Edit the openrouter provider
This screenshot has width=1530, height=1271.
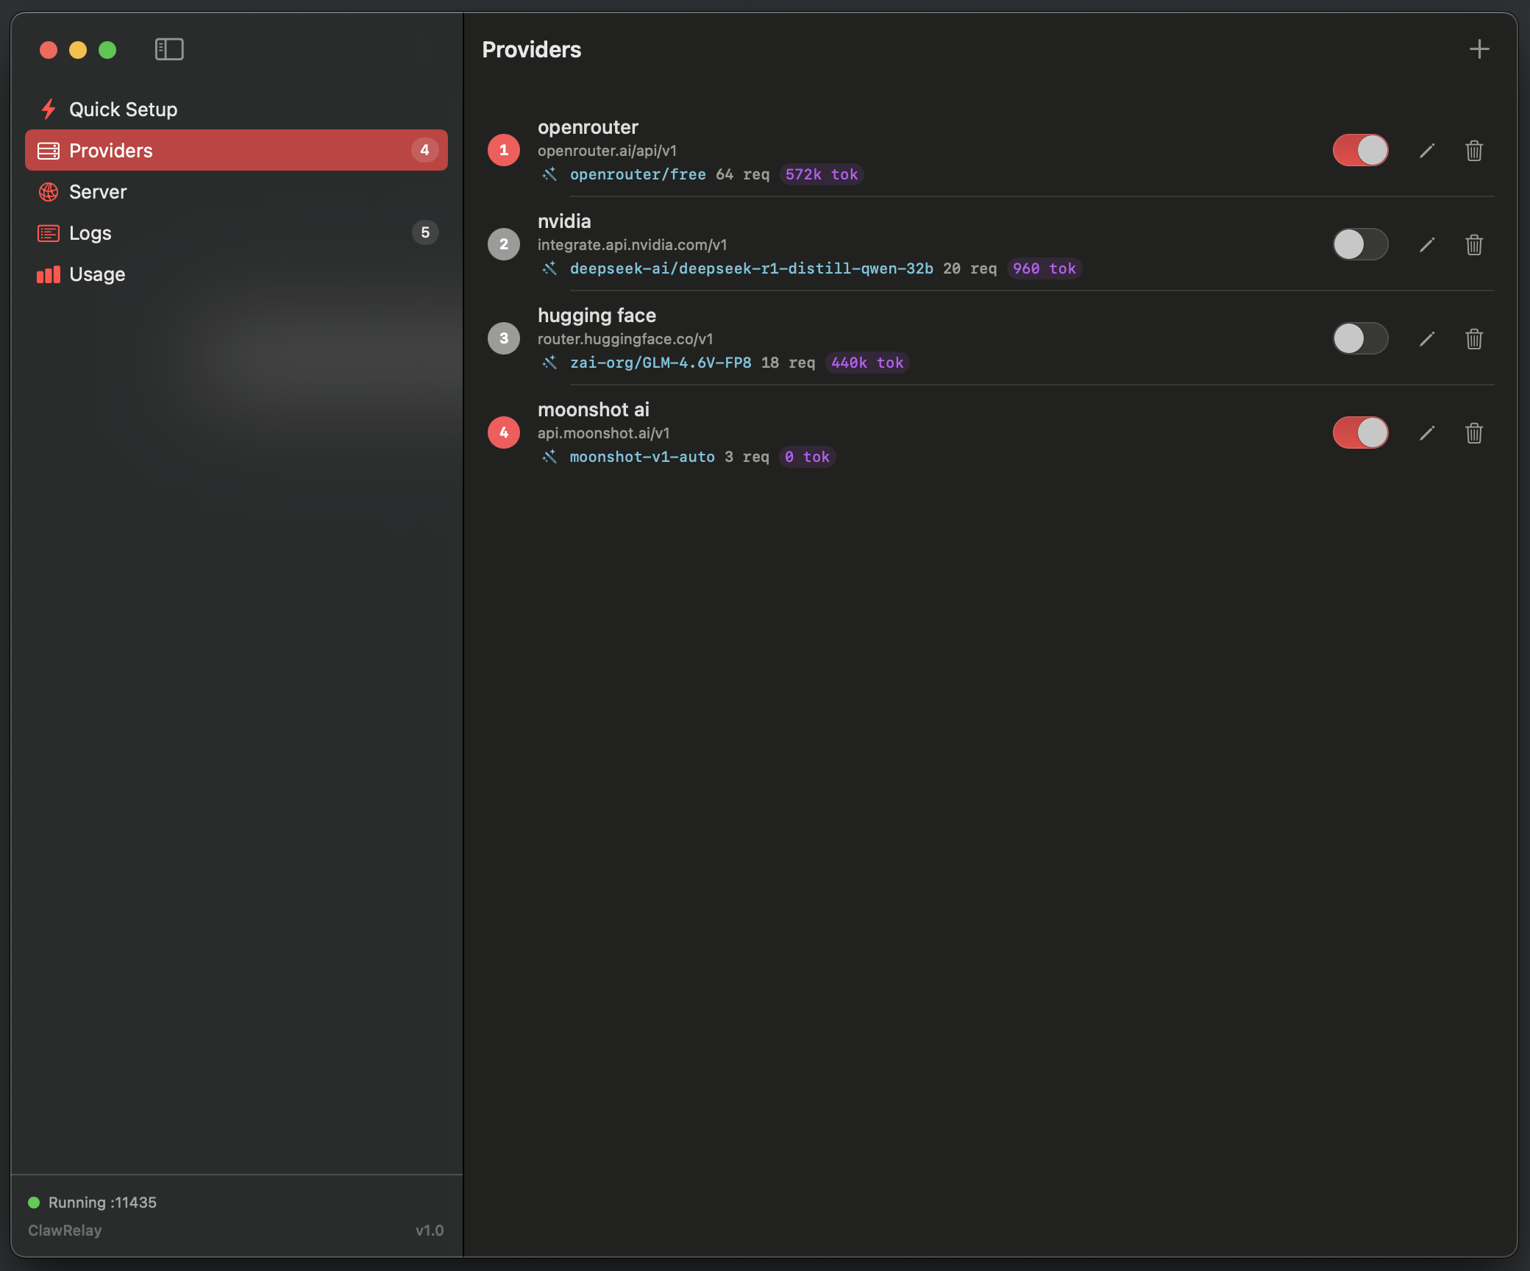click(1427, 151)
